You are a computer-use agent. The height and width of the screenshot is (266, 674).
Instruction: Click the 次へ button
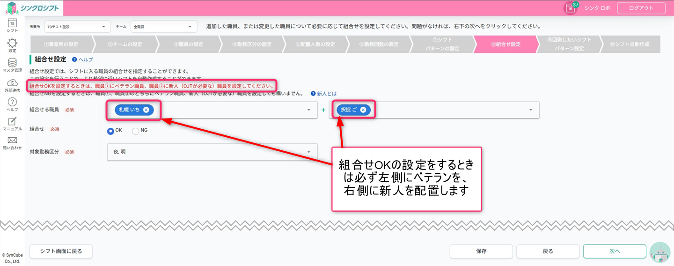coord(614,251)
